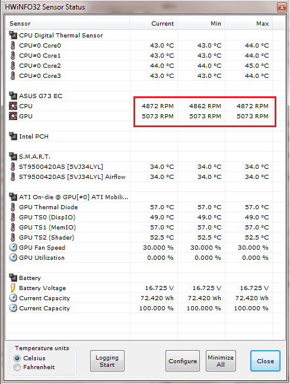Click the Minimize All button
Screen dimensions: 290x384
click(x=221, y=361)
